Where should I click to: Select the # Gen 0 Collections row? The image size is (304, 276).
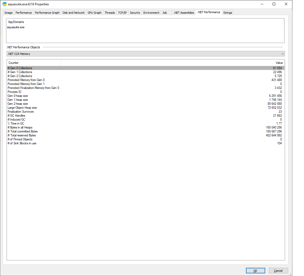[x=146, y=68]
